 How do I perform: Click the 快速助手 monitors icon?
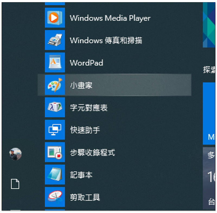(x=55, y=130)
